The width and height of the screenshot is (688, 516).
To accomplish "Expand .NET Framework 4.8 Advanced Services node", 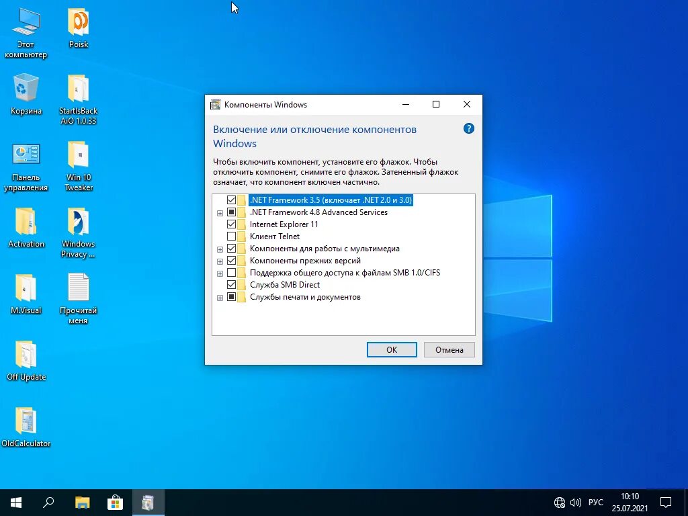I will 220,213.
